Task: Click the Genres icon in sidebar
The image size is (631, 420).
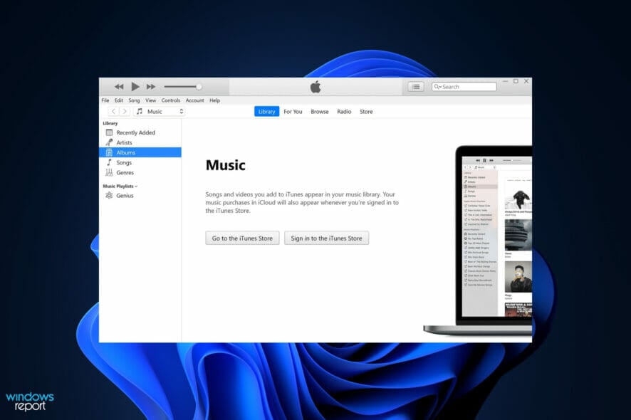Action: pos(109,172)
